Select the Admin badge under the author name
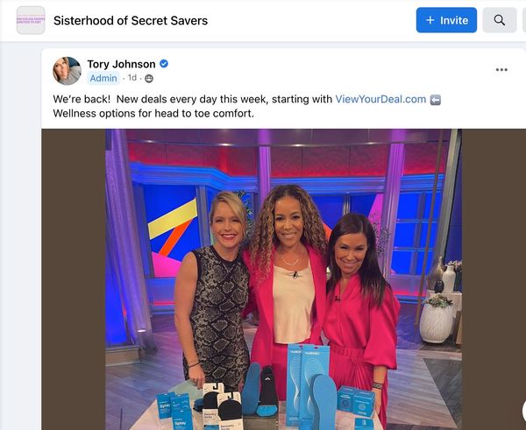 point(103,78)
